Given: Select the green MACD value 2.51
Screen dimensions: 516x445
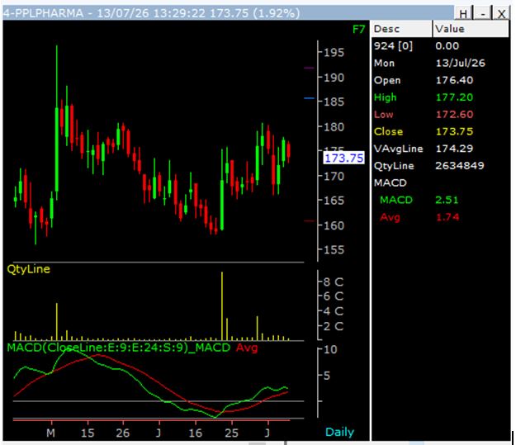Looking at the screenshot, I should pyautogui.click(x=447, y=200).
